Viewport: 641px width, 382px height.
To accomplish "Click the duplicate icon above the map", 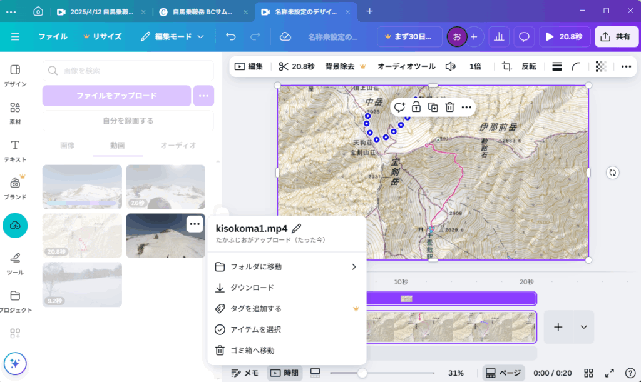I will [433, 107].
